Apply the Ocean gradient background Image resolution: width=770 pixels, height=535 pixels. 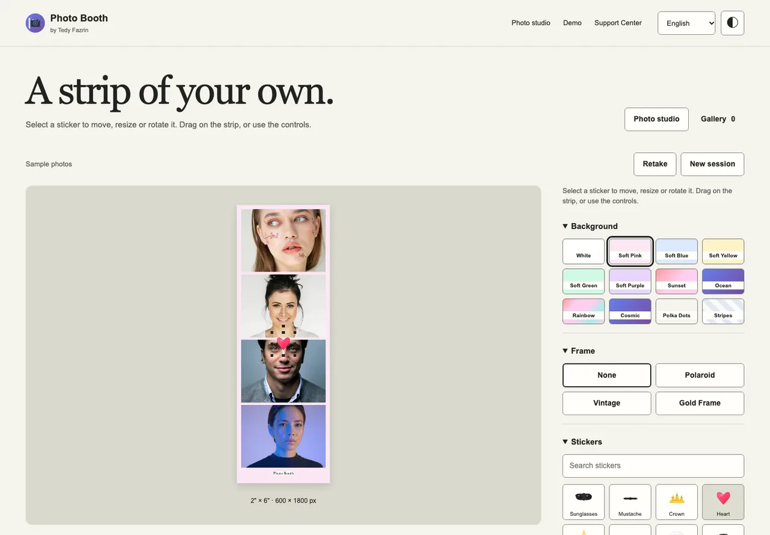[723, 282]
